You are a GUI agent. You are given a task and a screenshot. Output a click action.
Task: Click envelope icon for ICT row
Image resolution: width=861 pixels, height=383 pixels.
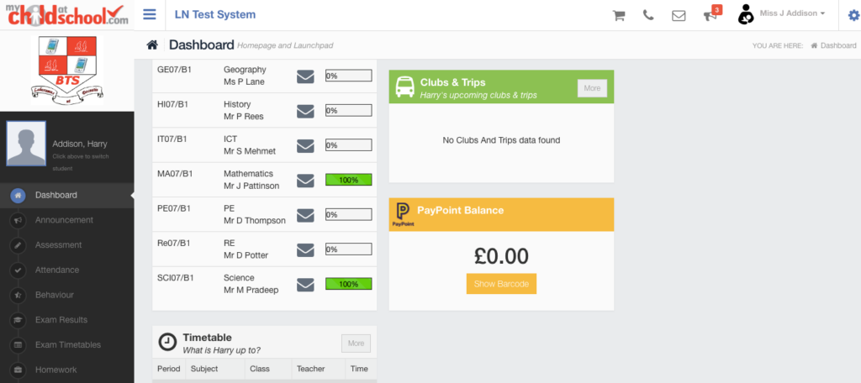(305, 146)
